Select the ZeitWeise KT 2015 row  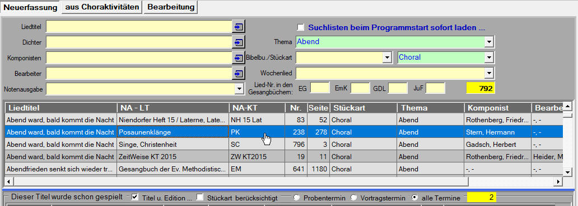pos(284,157)
